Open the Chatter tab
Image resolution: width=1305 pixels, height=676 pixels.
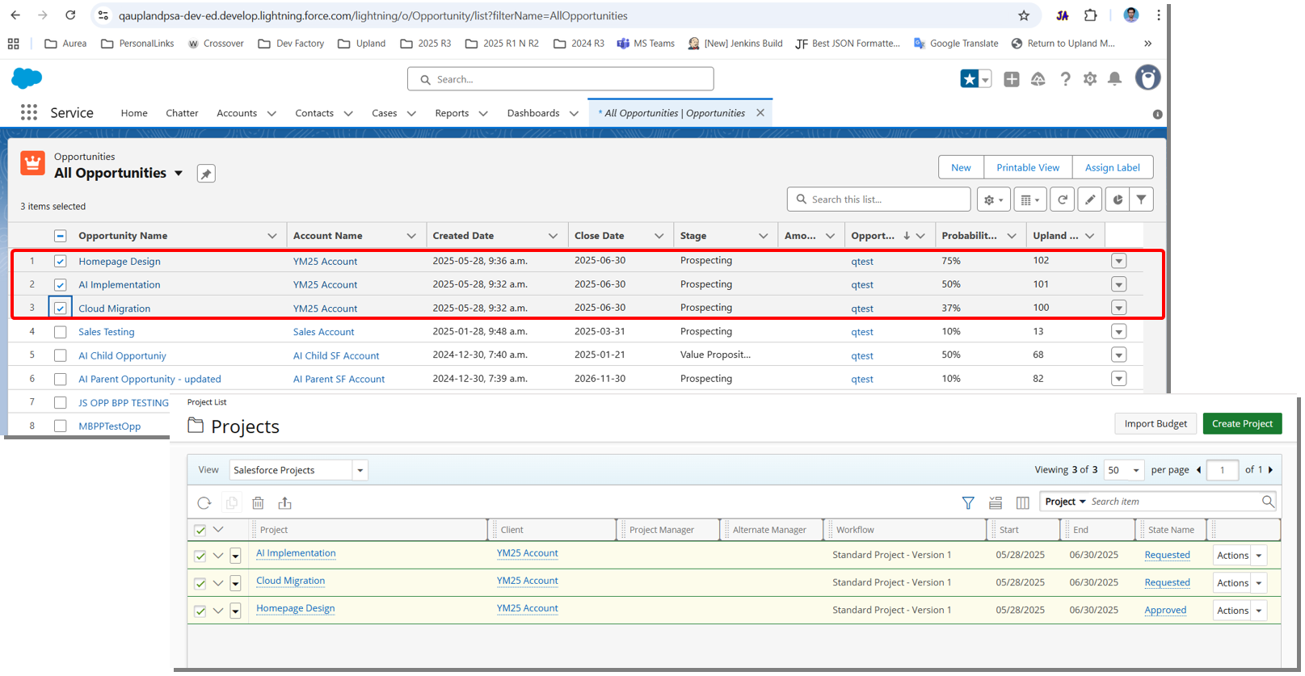(x=182, y=113)
